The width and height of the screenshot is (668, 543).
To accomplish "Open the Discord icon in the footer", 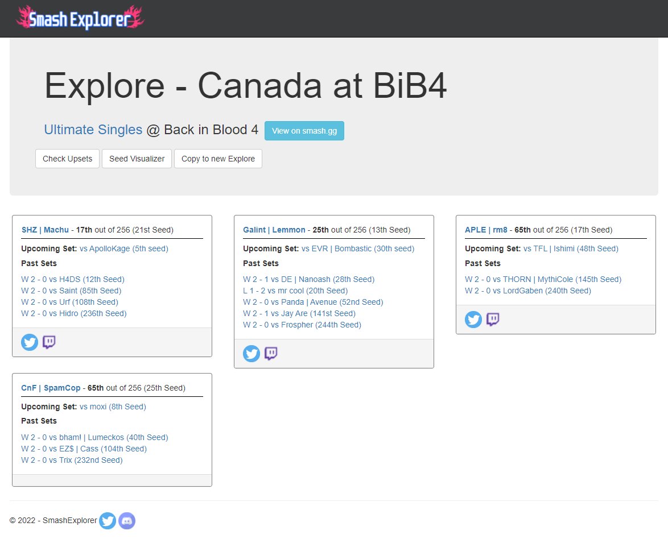I will coord(127,520).
